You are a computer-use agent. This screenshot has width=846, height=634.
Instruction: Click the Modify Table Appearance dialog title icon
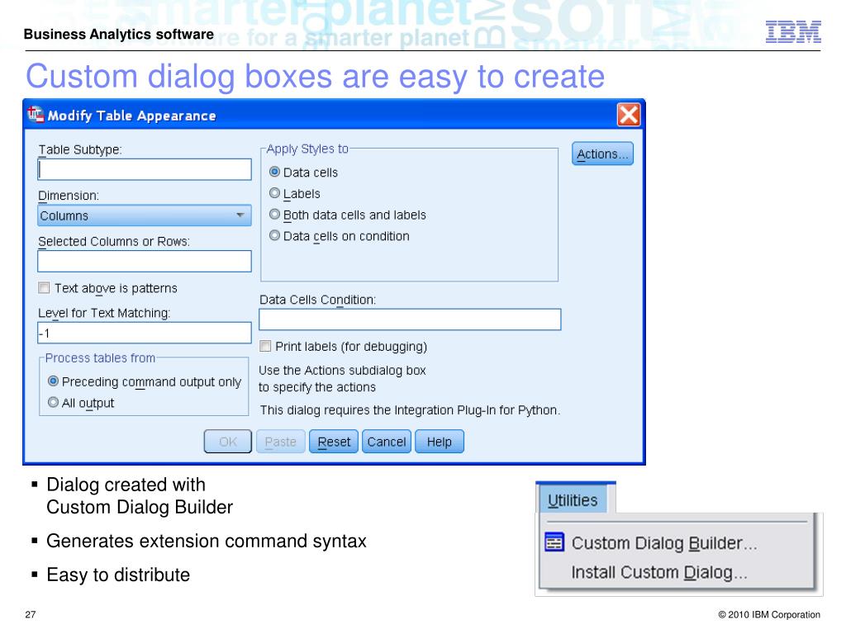(36, 114)
